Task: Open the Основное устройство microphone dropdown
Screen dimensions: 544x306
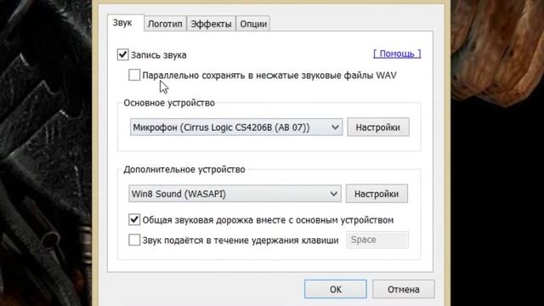Action: (236, 127)
